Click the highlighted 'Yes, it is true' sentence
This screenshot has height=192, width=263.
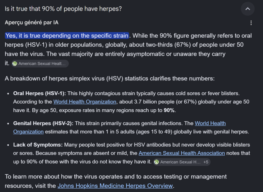coord(67,36)
